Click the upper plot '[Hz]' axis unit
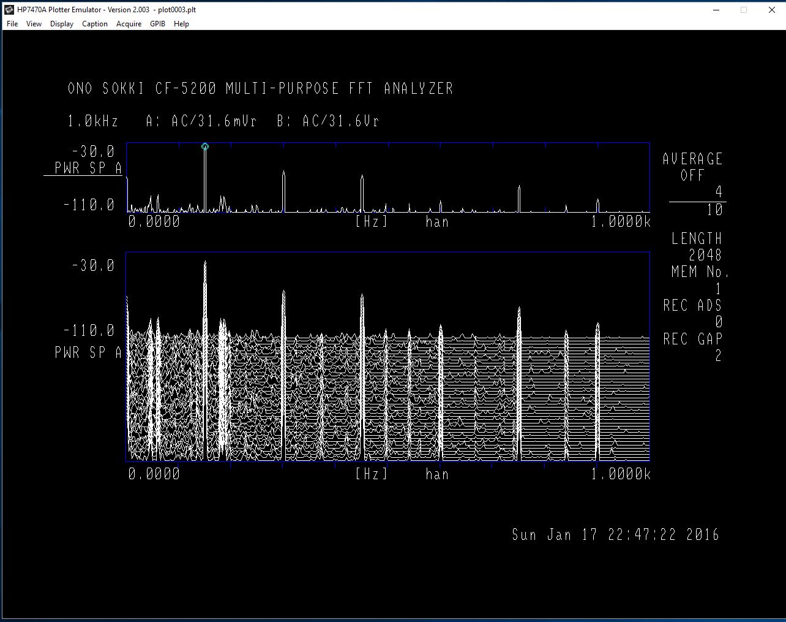786x622 pixels. coord(372,222)
